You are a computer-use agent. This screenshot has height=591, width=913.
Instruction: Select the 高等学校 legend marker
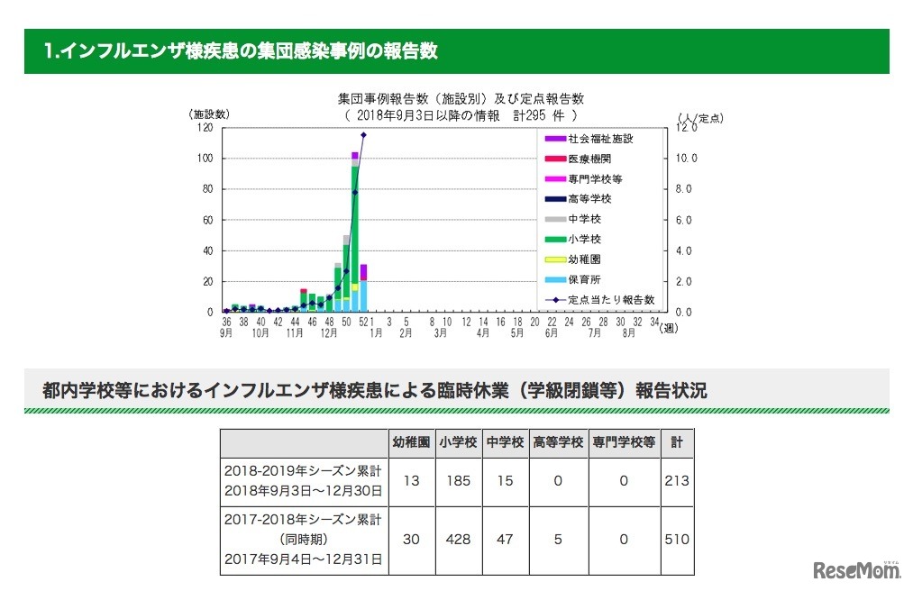coord(554,198)
